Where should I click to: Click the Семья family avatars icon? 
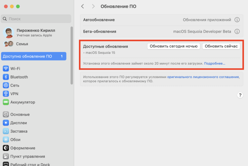(9, 44)
